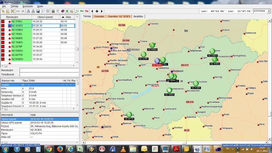Viewport: 272px width, 153px height.
Task: Select the NZ 303ES purple marker on map
Action: [157, 61]
